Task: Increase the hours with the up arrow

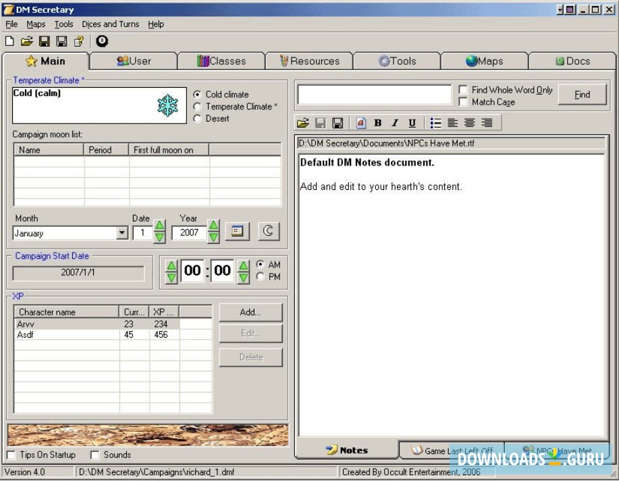Action: pyautogui.click(x=171, y=265)
